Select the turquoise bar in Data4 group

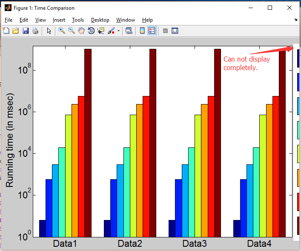pos(256,192)
